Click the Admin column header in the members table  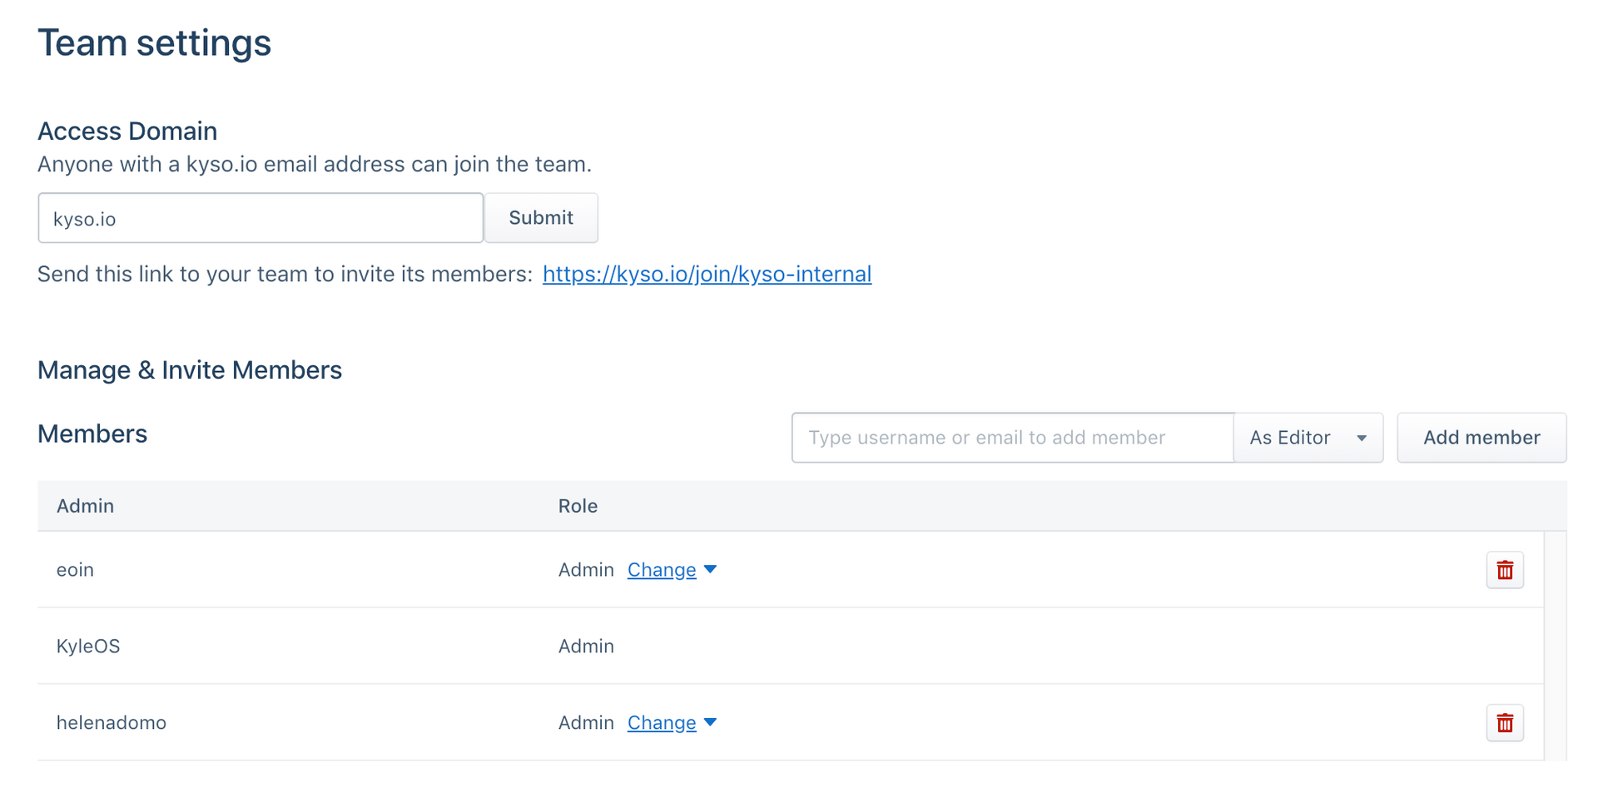[x=85, y=505]
